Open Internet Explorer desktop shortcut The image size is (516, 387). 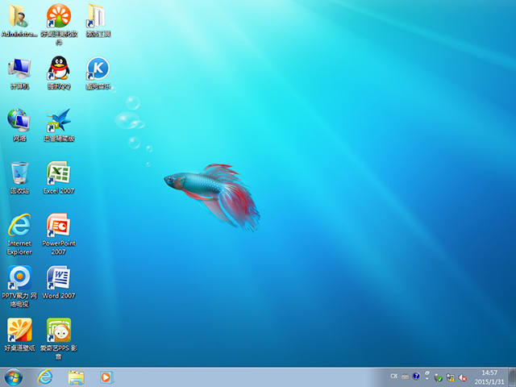tap(19, 226)
